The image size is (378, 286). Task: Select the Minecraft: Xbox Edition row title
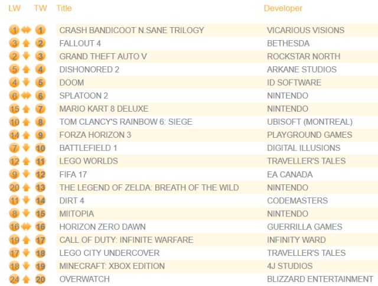[112, 266]
